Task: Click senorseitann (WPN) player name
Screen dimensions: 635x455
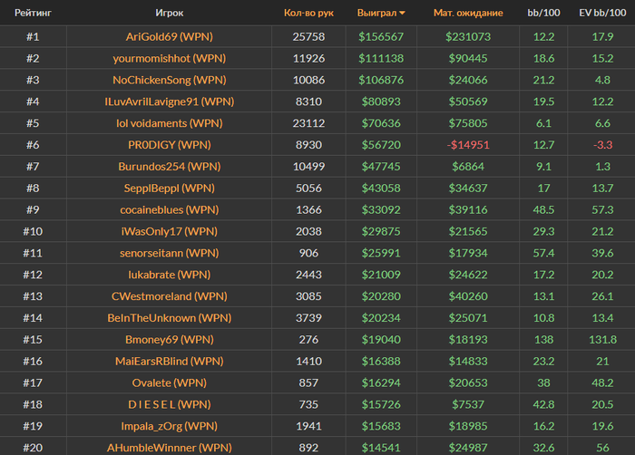Action: click(169, 253)
